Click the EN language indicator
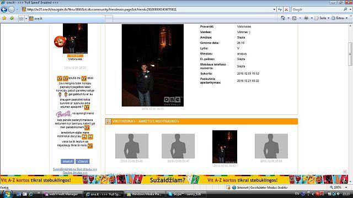Viewport: 353px width, 198px height. pos(297,194)
